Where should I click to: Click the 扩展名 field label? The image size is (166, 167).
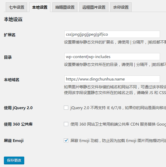pos(10,35)
